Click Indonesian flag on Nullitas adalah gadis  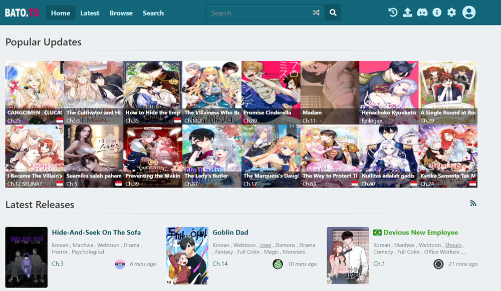pyautogui.click(x=414, y=183)
